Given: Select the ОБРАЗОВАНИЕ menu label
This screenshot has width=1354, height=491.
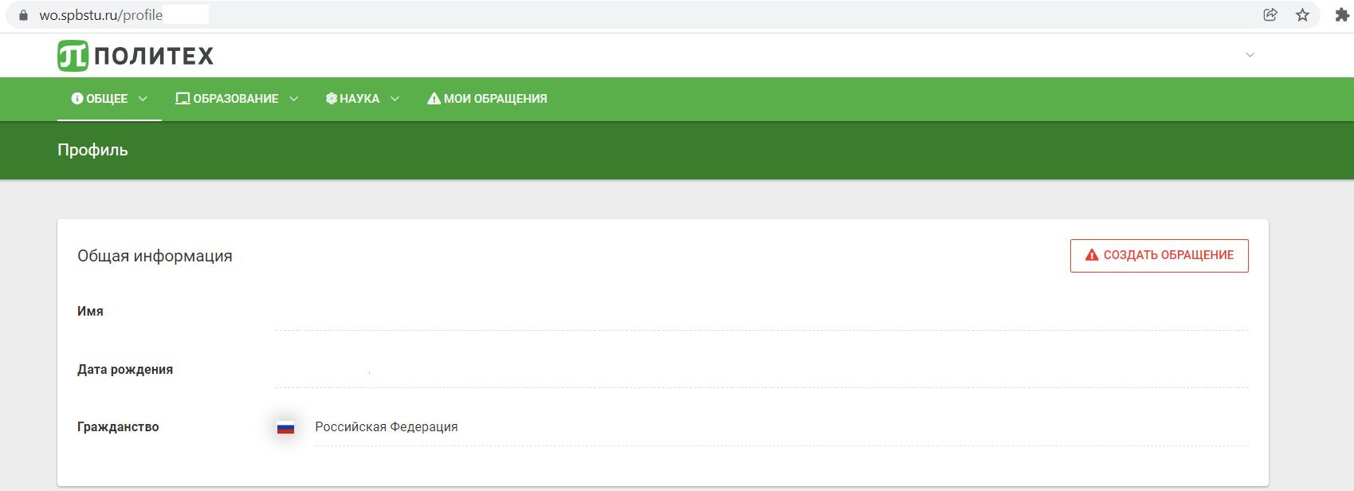Looking at the screenshot, I should coord(236,99).
